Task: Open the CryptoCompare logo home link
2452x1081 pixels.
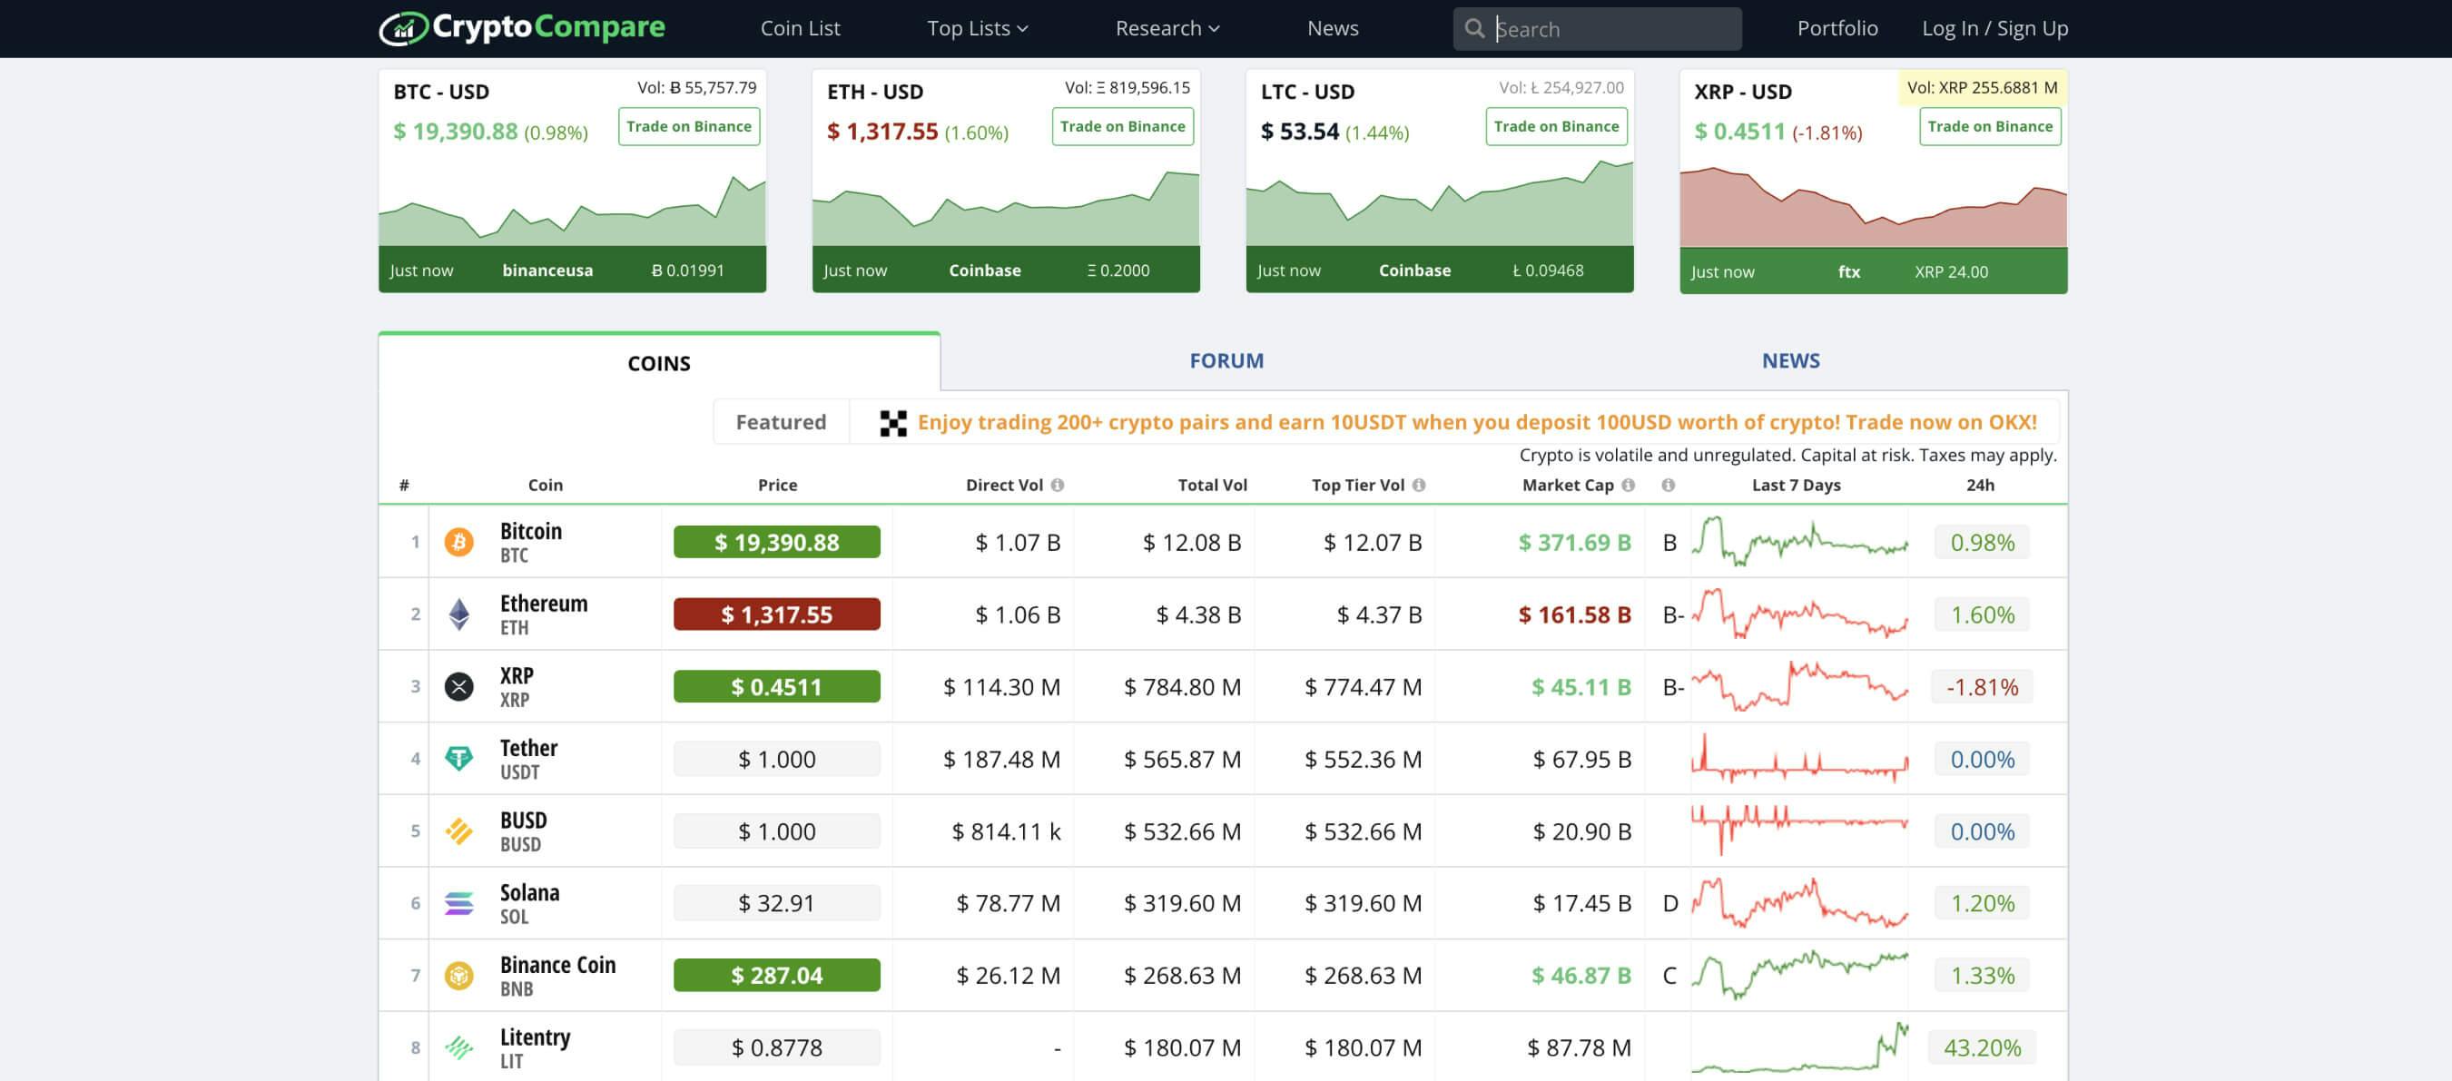Action: [522, 27]
